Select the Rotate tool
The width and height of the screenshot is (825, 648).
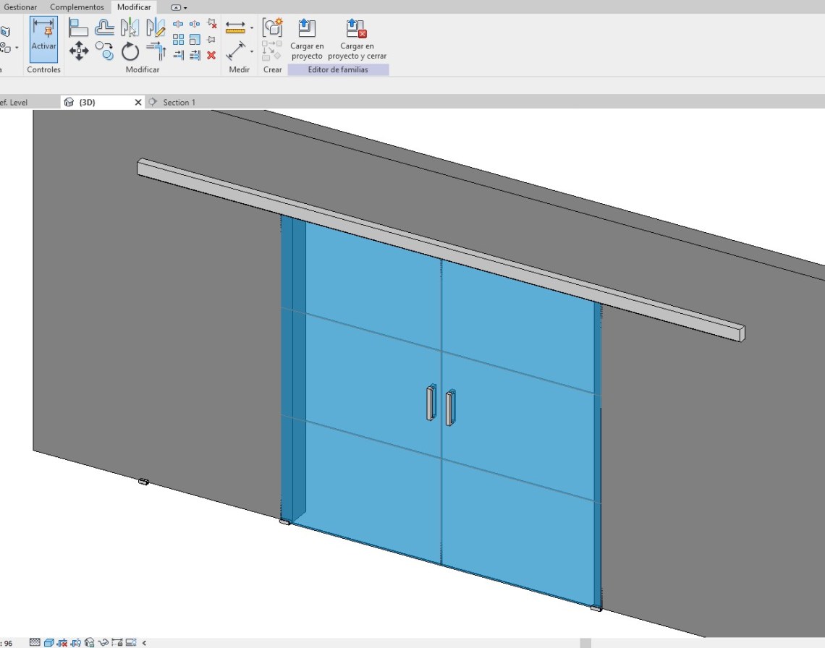(130, 51)
